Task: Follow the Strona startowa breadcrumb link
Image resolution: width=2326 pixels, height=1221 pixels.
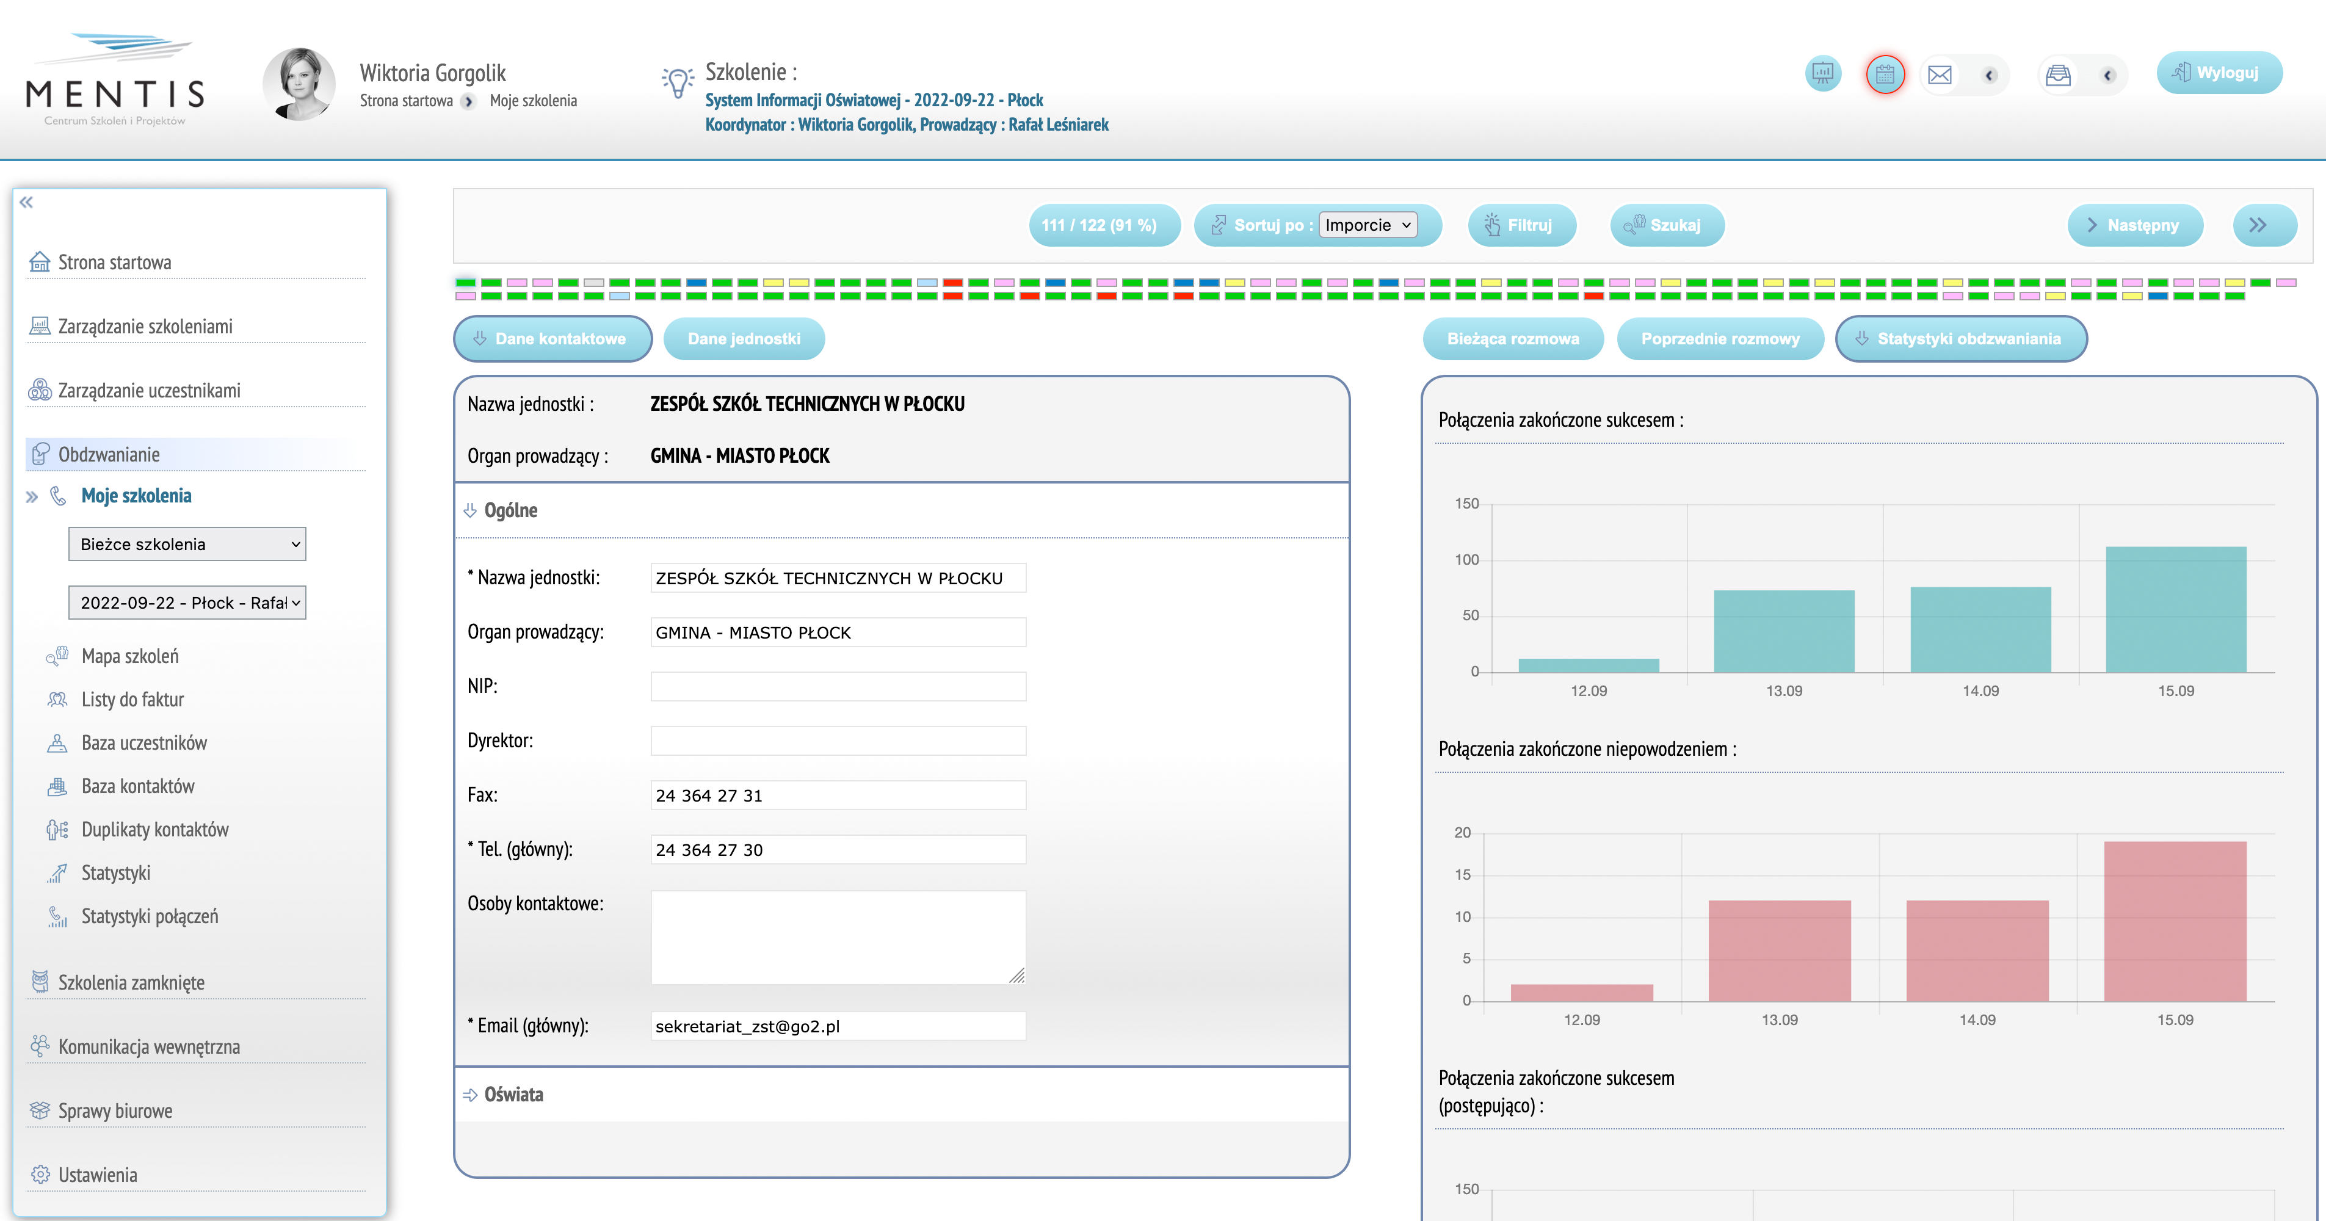Action: pos(407,100)
